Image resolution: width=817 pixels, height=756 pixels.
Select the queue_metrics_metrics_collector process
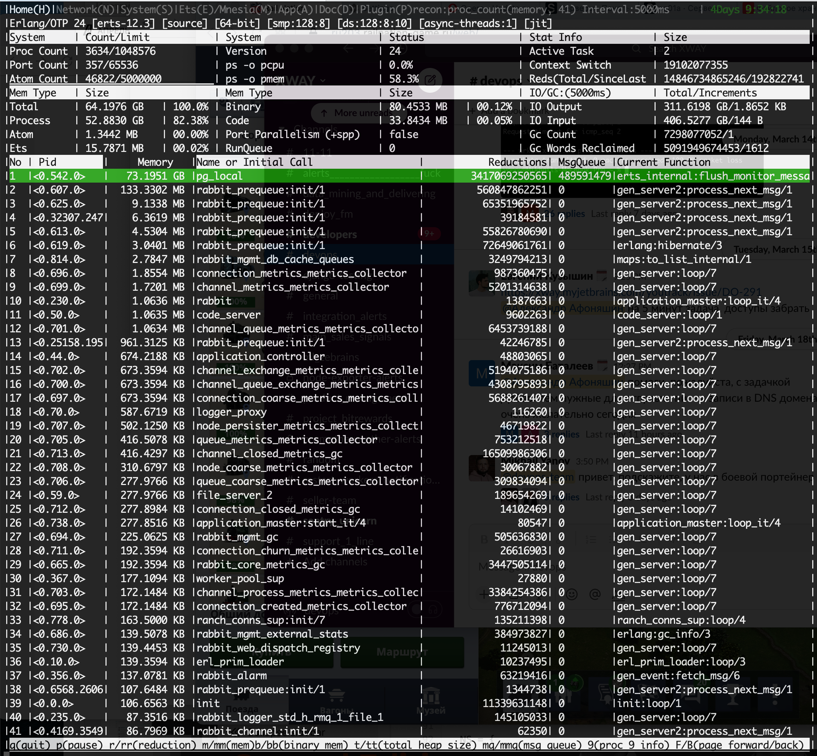tap(287, 440)
